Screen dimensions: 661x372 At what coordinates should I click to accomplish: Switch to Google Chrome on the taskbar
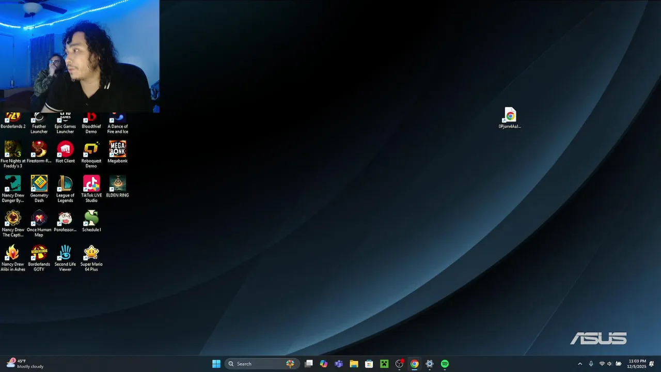point(414,364)
